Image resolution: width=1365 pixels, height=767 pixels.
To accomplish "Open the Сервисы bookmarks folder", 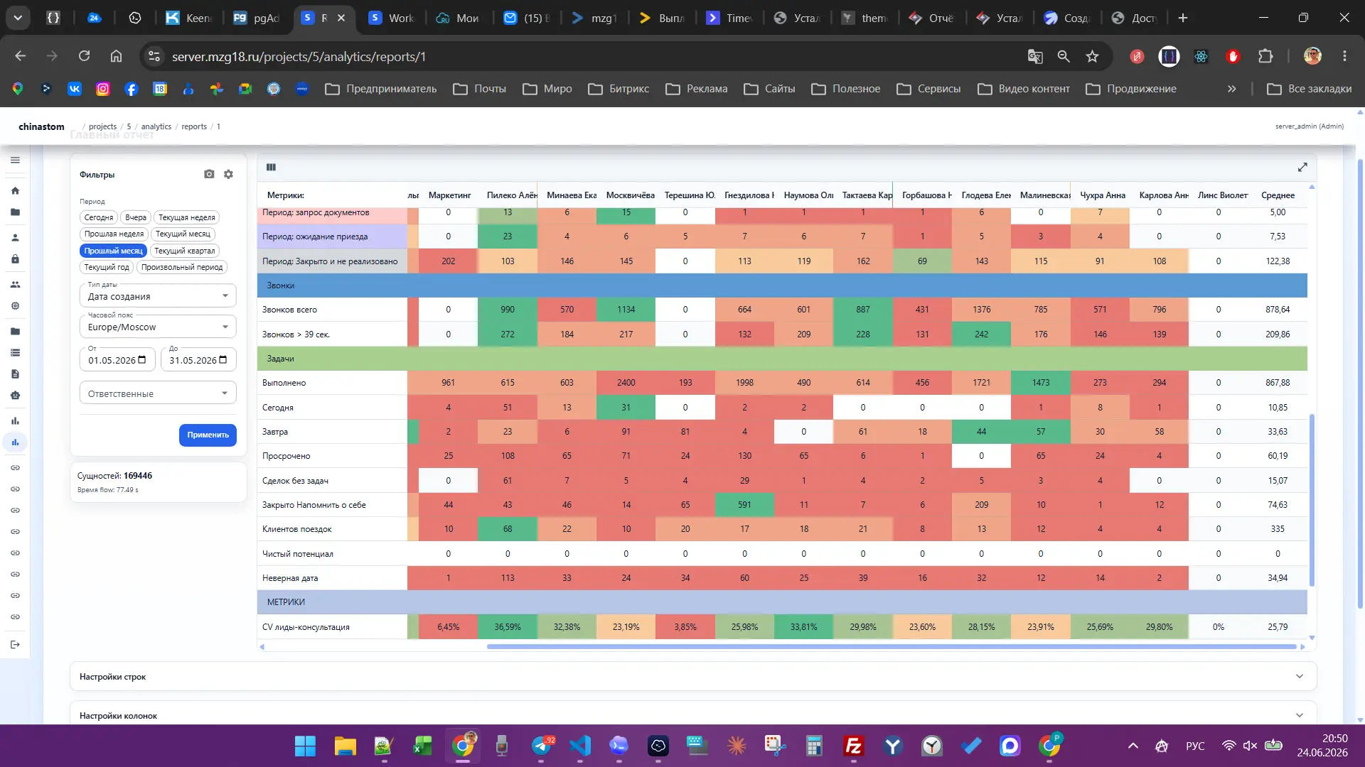I will 929,89.
